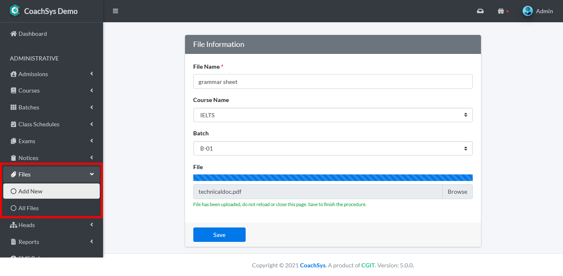Screen dimensions: 563x276
Task: Open the Admin user avatar icon
Action: (x=528, y=11)
